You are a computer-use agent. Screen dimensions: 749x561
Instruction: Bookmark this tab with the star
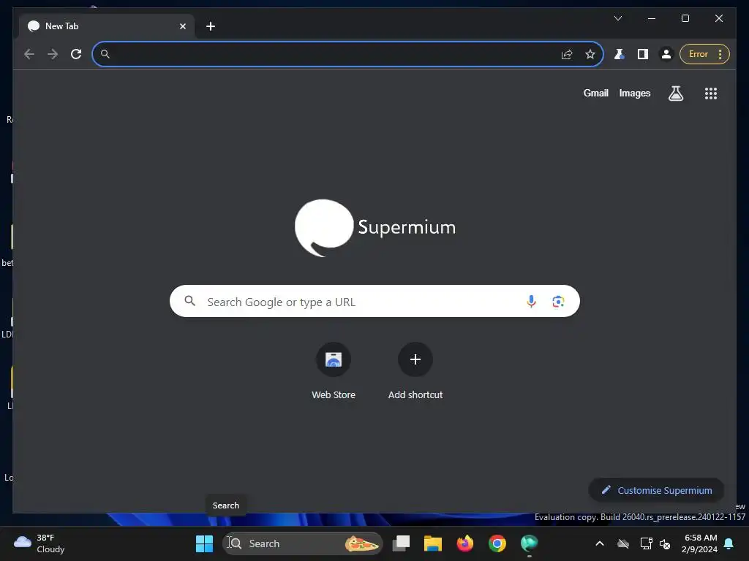(x=590, y=54)
